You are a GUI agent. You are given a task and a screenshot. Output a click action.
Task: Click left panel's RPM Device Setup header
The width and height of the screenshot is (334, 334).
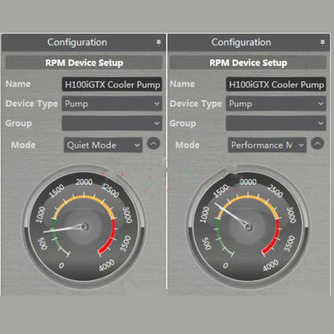[84, 63]
